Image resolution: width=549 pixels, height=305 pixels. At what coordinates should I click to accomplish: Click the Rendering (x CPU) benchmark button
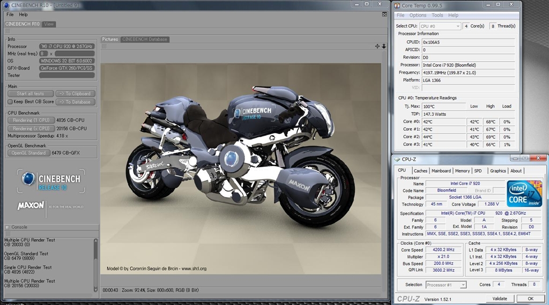point(31,129)
